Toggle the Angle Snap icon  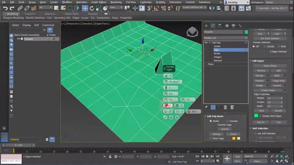click(156, 8)
